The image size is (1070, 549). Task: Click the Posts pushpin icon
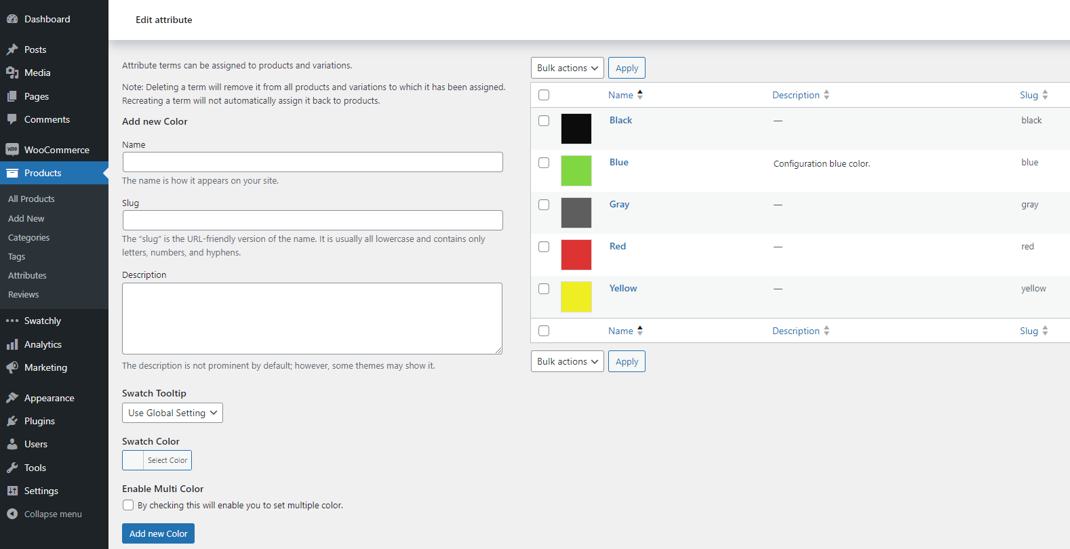[12, 49]
